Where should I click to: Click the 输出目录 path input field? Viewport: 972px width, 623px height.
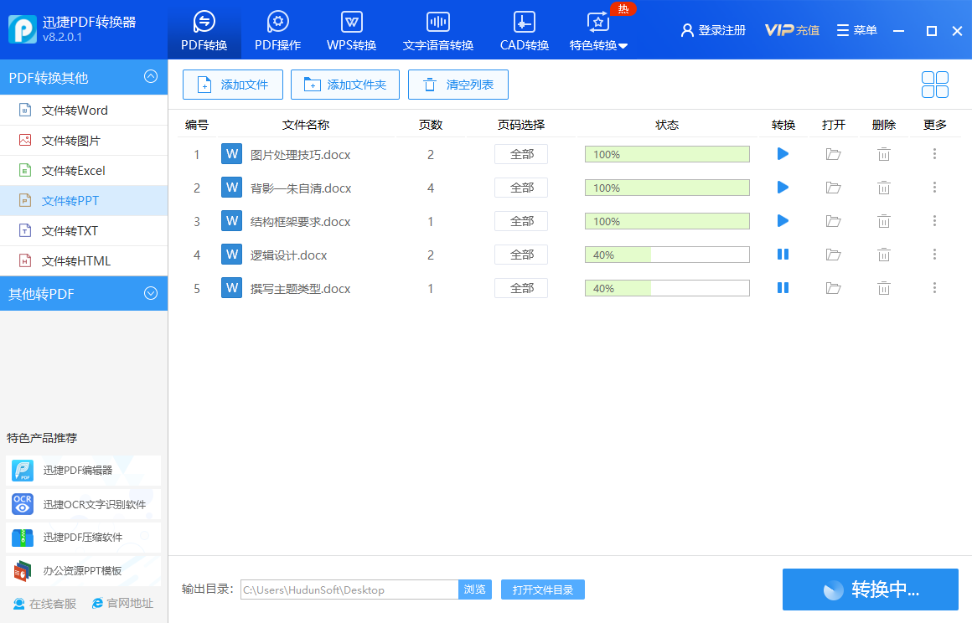[x=349, y=590]
